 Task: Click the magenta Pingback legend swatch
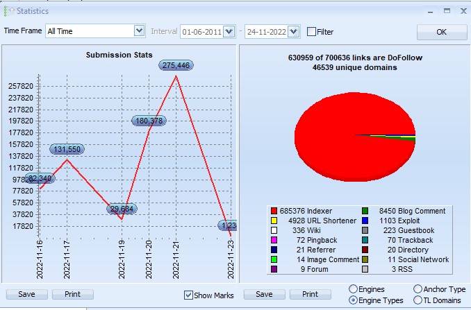(274, 240)
